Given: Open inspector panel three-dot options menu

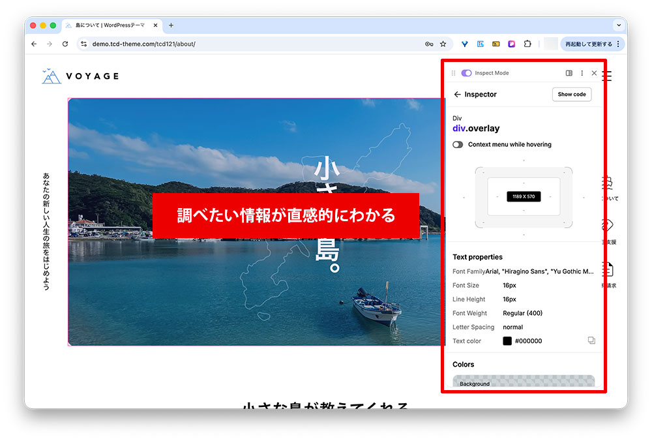Looking at the screenshot, I should click(582, 73).
